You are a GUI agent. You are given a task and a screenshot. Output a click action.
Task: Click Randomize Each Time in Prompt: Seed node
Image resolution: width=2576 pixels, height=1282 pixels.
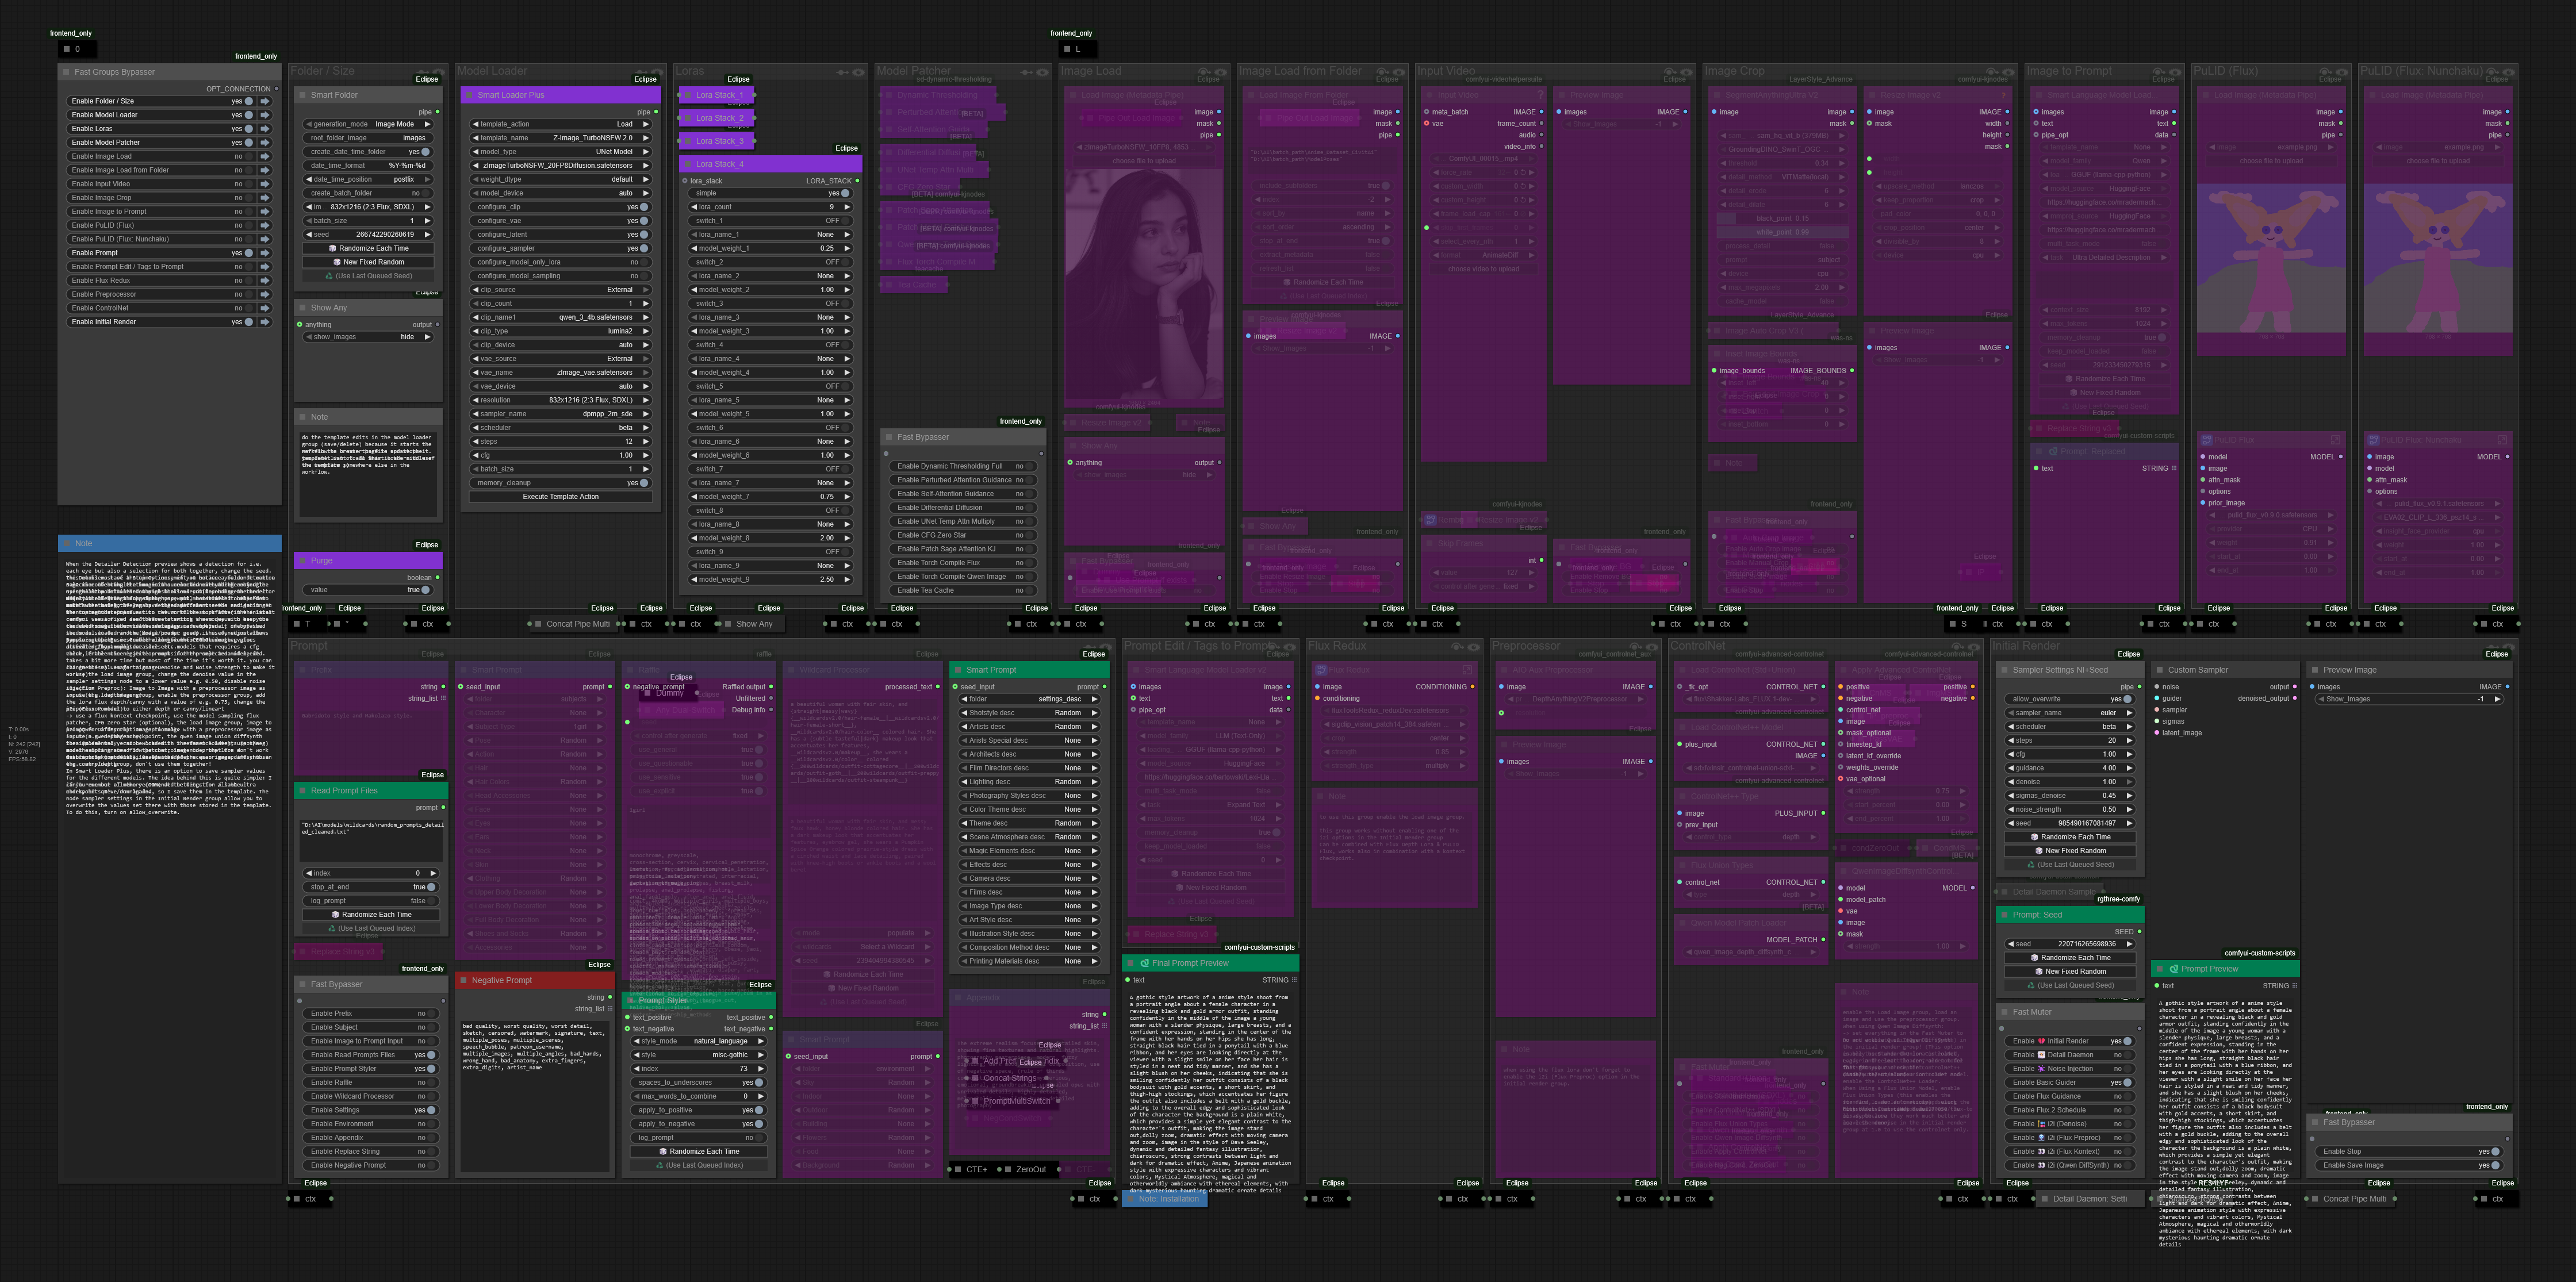point(2069,958)
